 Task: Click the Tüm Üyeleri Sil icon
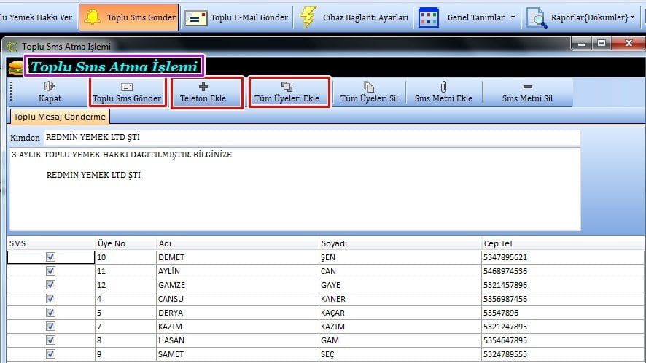pyautogui.click(x=369, y=87)
